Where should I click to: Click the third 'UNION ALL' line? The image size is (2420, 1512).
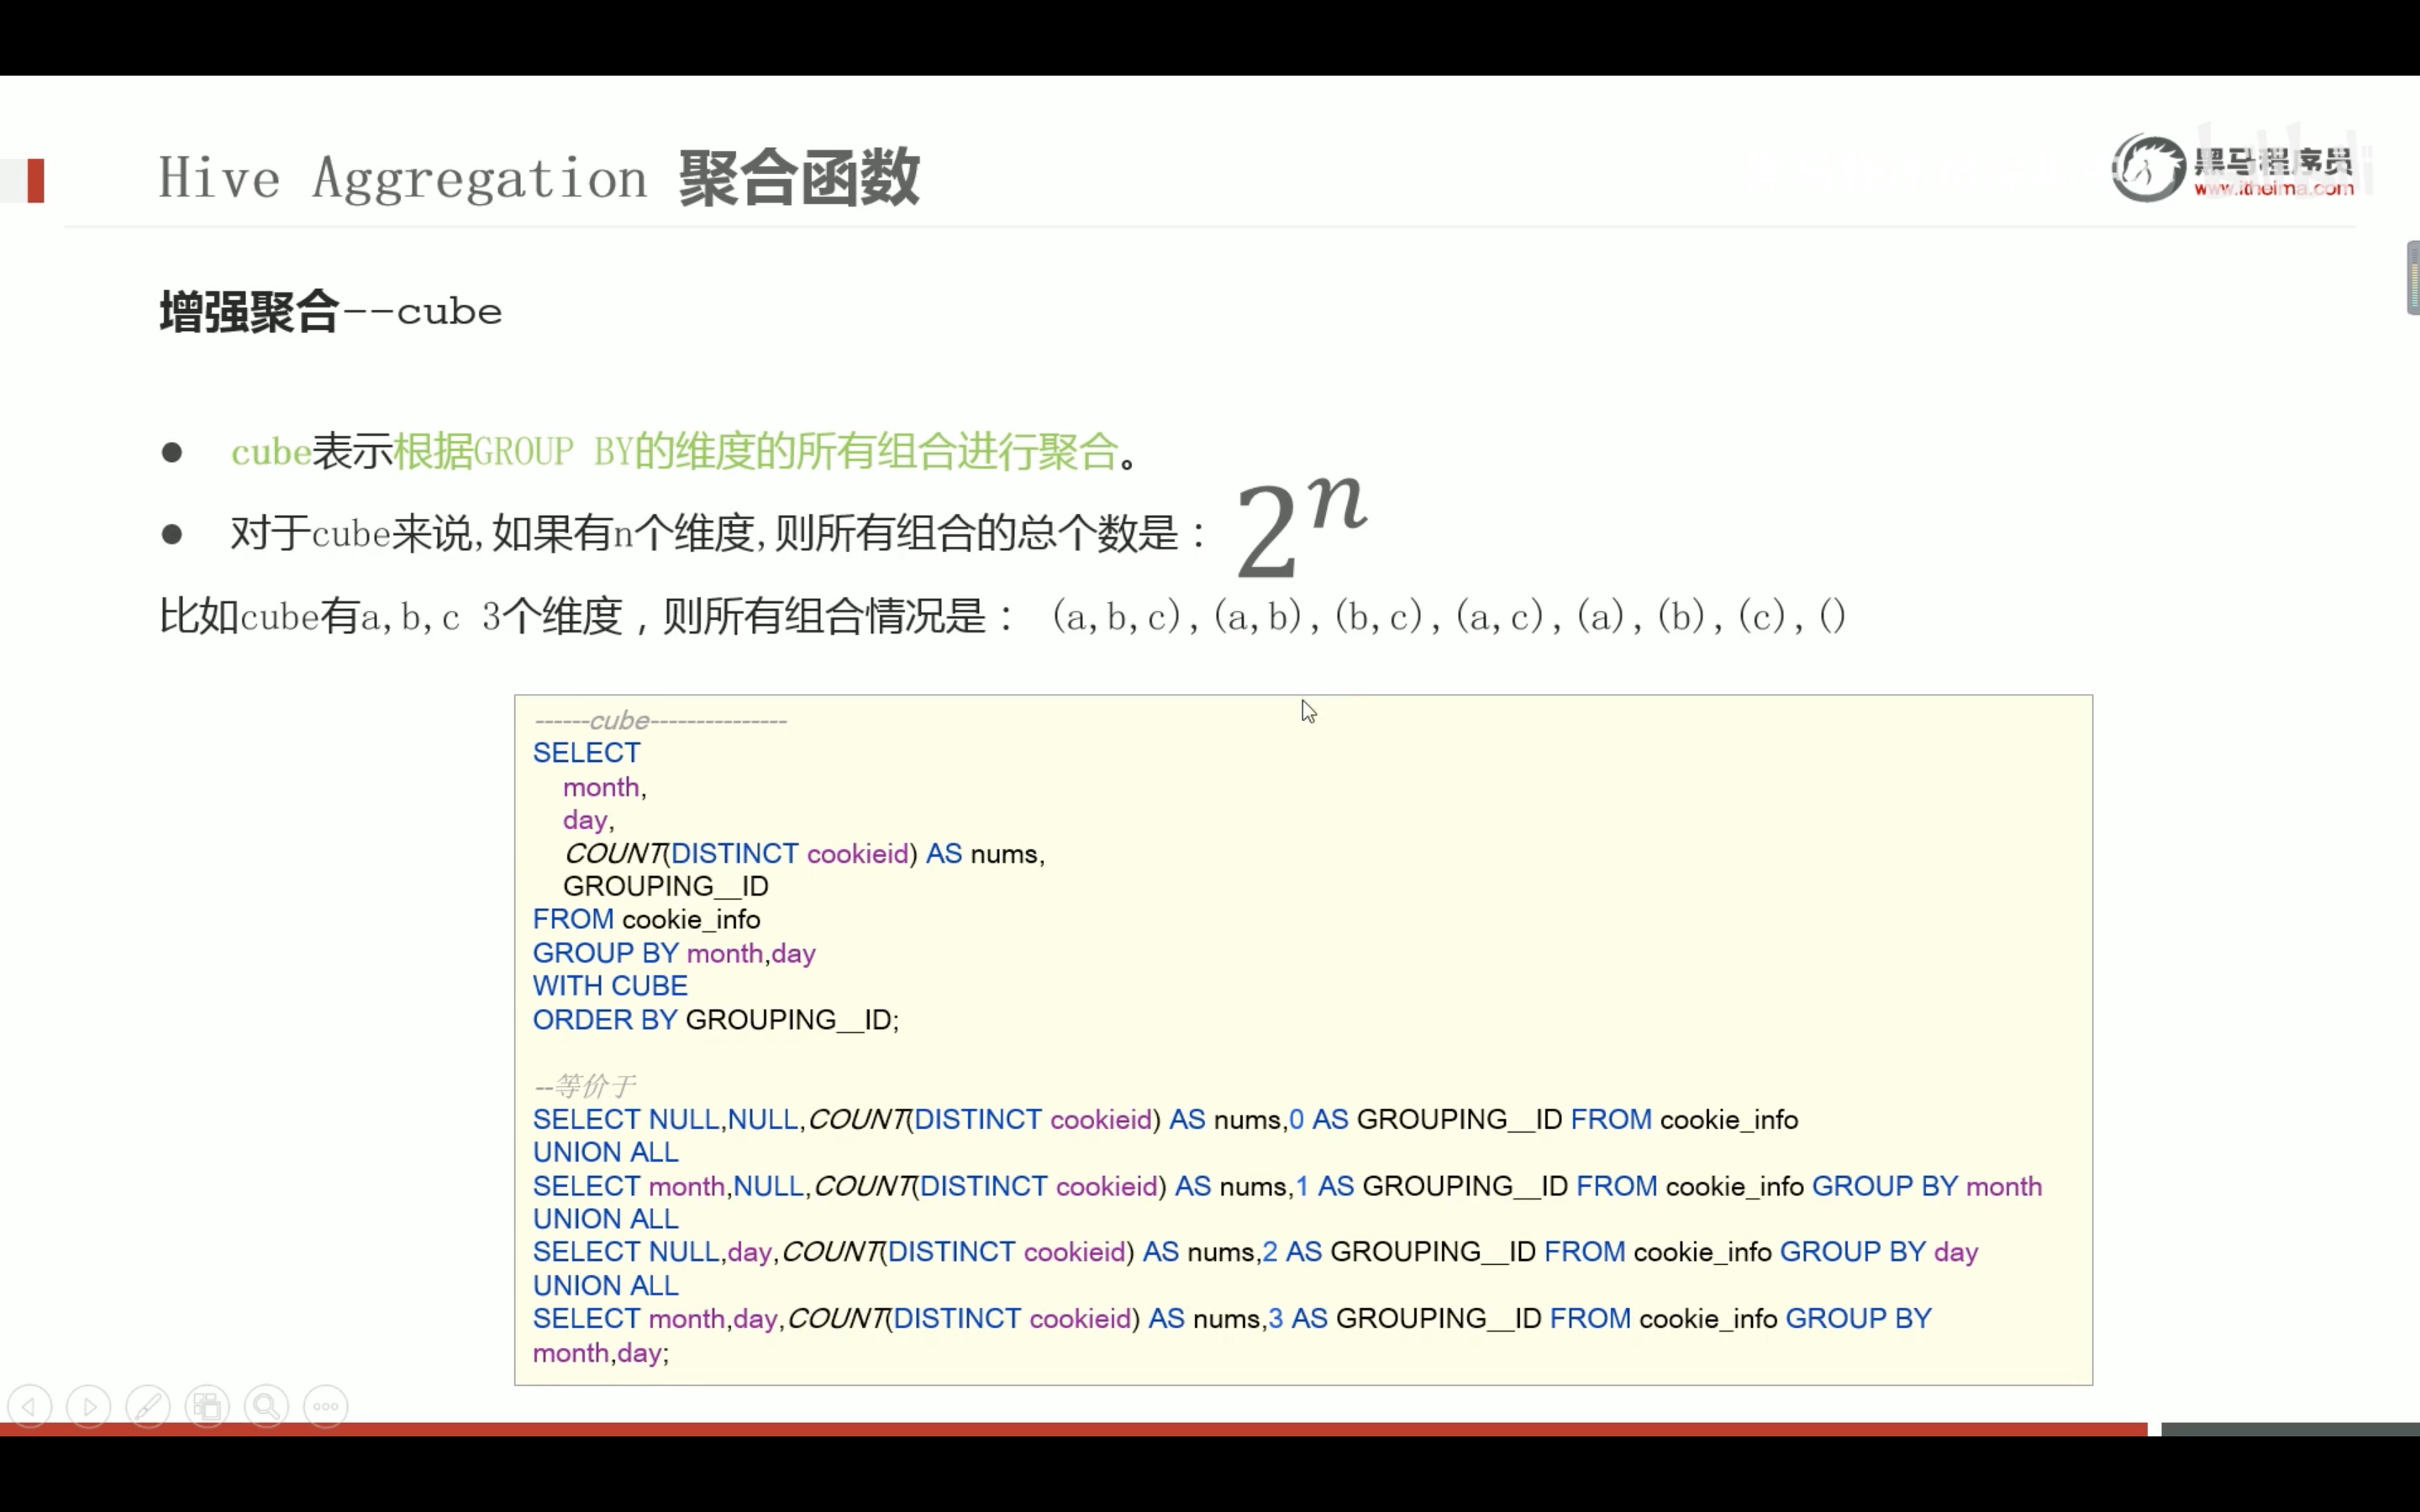point(606,1286)
